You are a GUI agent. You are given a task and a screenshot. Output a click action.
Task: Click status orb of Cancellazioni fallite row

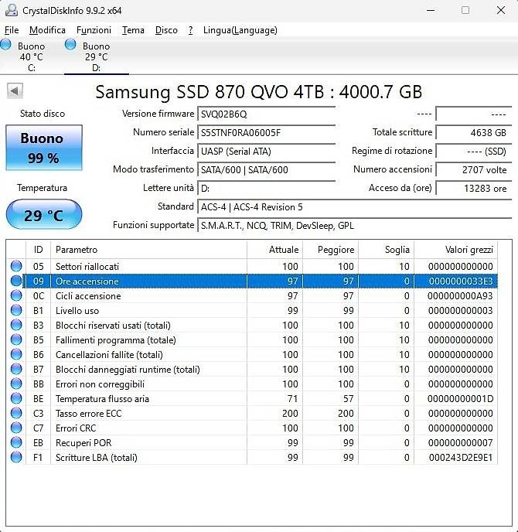pyautogui.click(x=16, y=355)
